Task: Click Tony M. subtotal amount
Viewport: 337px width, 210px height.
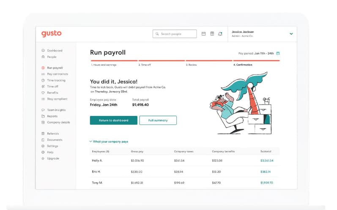Action: pos(266,183)
